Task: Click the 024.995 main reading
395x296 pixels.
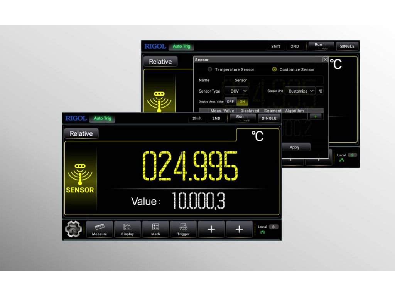Action: (x=190, y=166)
